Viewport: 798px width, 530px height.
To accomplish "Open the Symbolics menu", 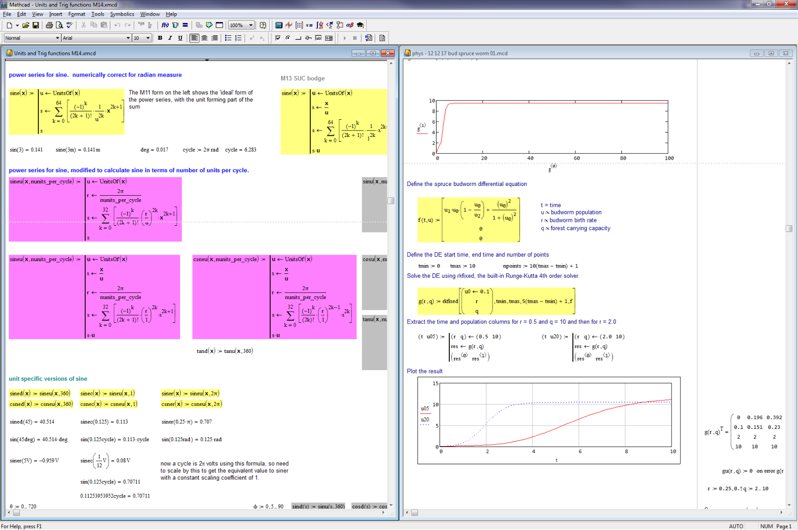I will [122, 14].
